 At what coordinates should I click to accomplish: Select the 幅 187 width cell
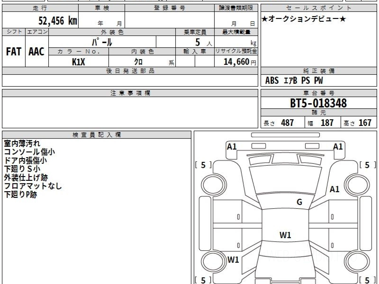[x=322, y=122]
